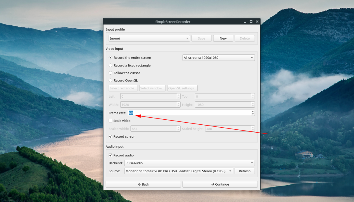The height and width of the screenshot is (202, 354).
Task: Enable the Scale video checkbox
Action: coord(119,121)
